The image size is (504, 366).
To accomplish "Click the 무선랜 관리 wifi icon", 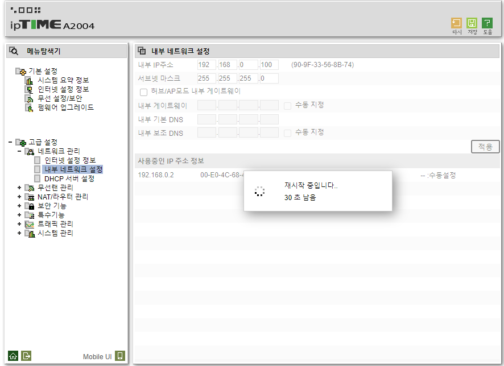I will 30,188.
